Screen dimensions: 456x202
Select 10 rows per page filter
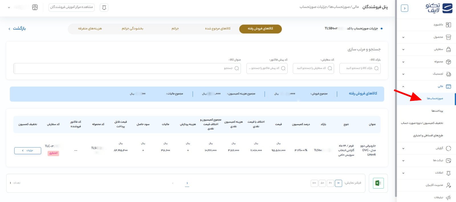(338, 183)
